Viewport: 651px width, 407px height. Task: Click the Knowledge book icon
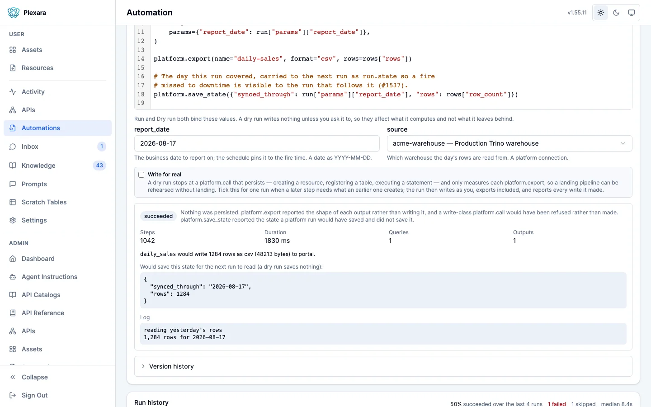(13, 166)
